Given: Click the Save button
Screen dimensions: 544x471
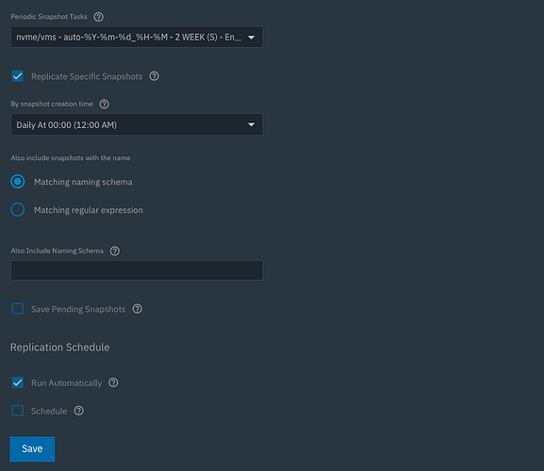Looking at the screenshot, I should (x=32, y=448).
